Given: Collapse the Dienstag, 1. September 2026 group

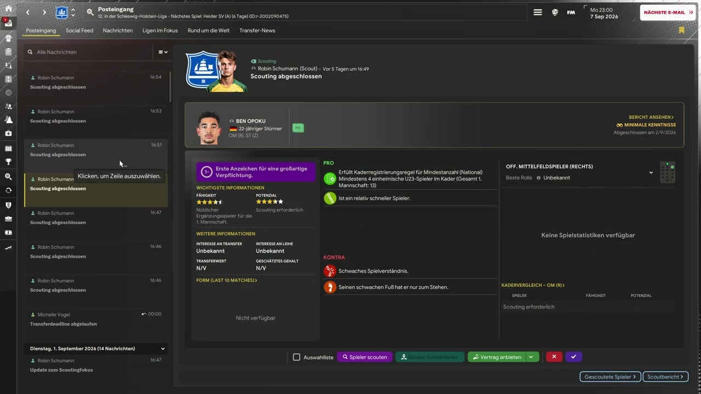Looking at the screenshot, I should (163, 349).
